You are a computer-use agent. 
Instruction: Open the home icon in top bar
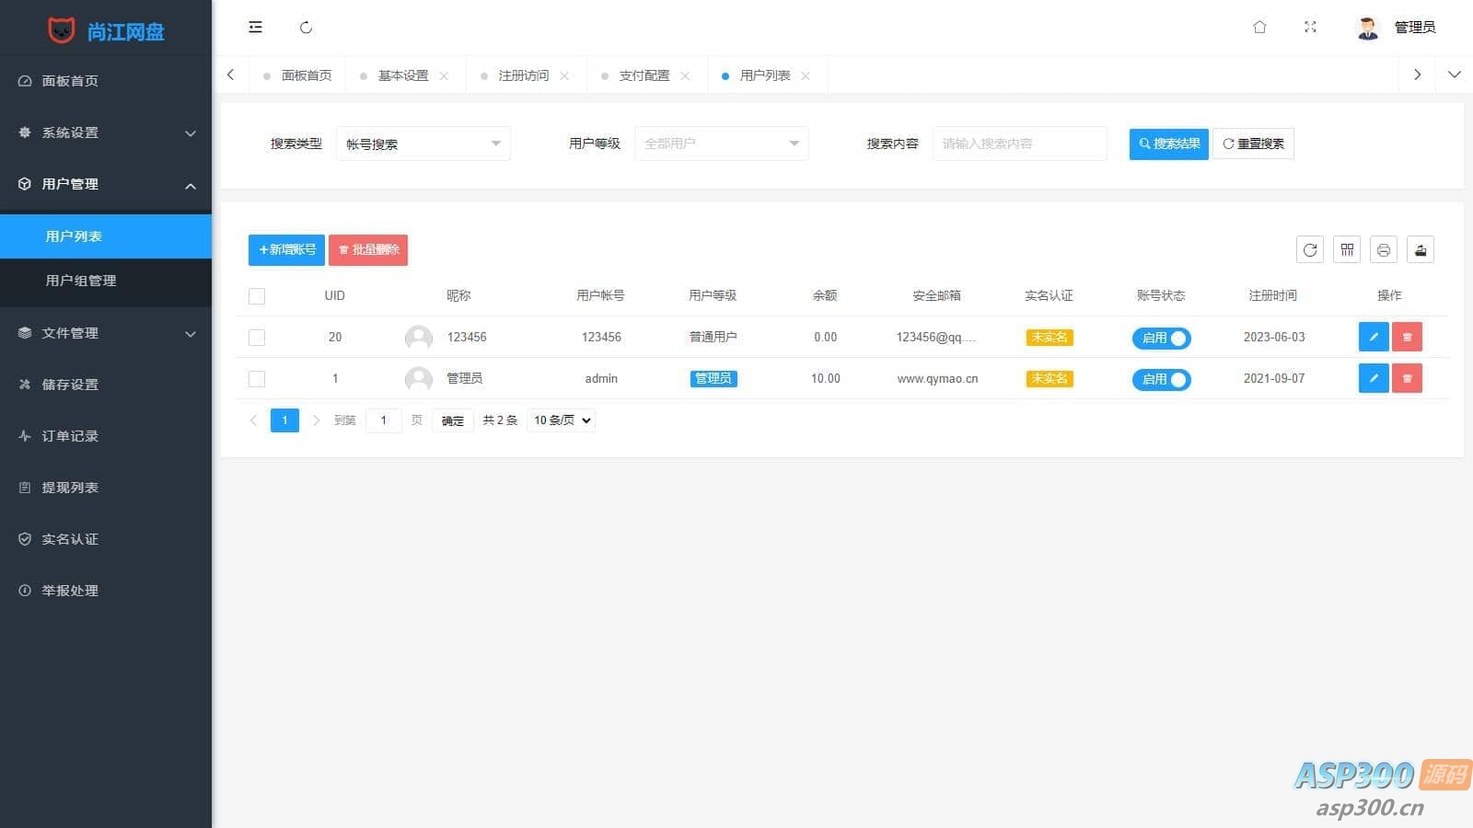1259,28
